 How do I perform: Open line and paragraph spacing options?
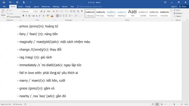point(71,16)
